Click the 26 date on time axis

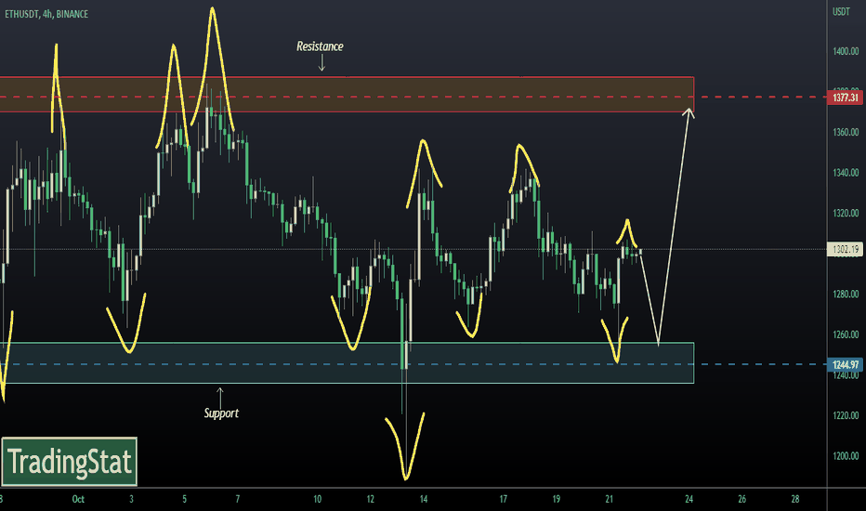tap(742, 499)
